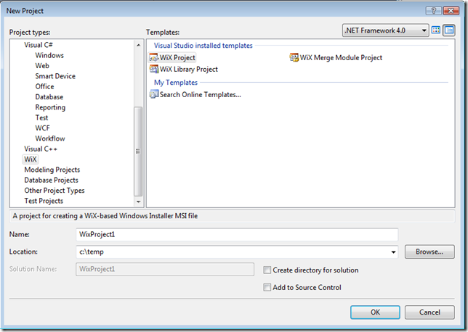The width and height of the screenshot is (468, 332).
Task: Click the project types scroll up arrow
Action: (138, 45)
